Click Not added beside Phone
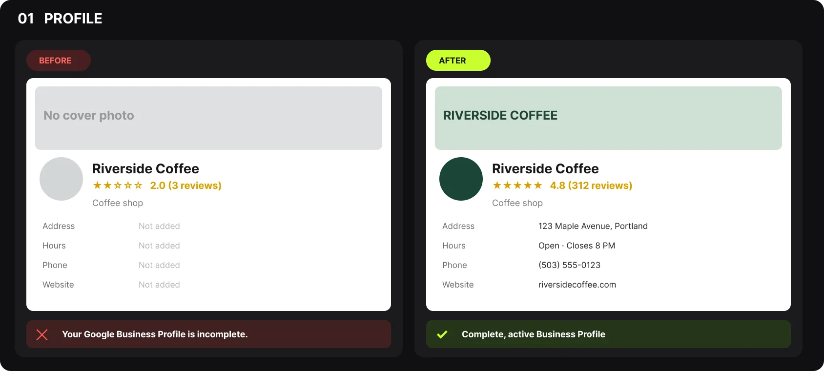Viewport: 824px width, 371px height. [159, 265]
